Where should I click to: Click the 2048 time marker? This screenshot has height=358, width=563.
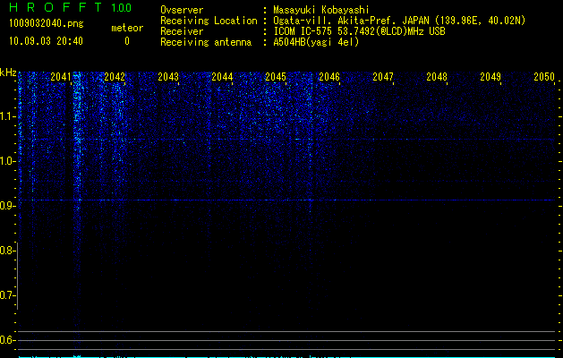click(437, 77)
